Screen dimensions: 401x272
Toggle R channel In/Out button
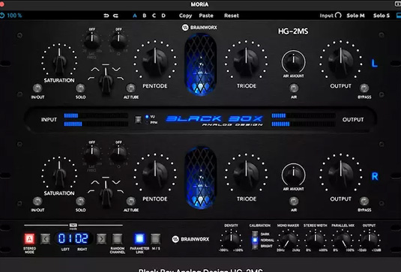pos(37,201)
